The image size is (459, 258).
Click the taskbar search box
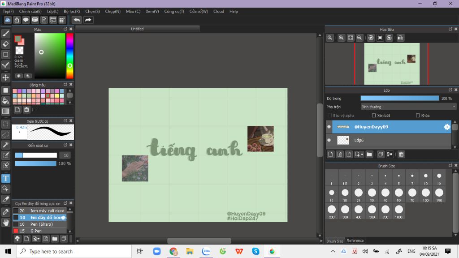pyautogui.click(x=74, y=251)
